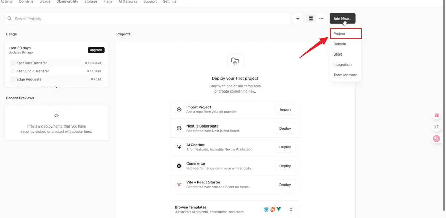Click the "0 / 1M" usage value
Viewport: 446px width, 218px height.
point(96,79)
